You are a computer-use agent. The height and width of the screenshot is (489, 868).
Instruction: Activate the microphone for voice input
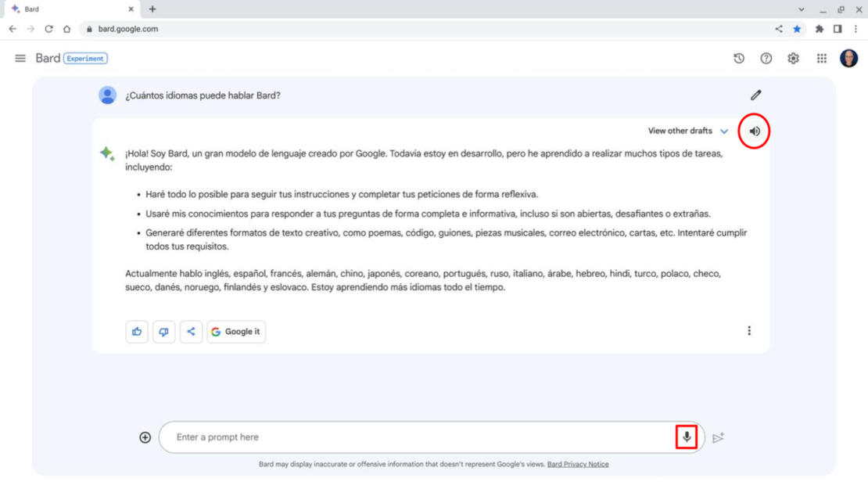pos(686,437)
